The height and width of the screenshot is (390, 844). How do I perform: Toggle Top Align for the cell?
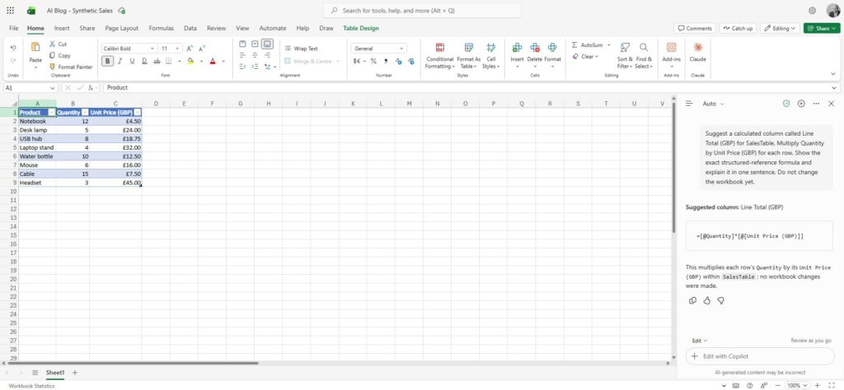tap(242, 44)
